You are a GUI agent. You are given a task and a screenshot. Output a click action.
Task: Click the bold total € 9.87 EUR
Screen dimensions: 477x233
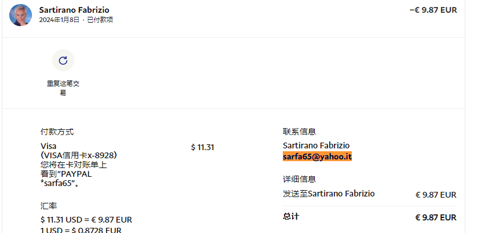click(436, 217)
